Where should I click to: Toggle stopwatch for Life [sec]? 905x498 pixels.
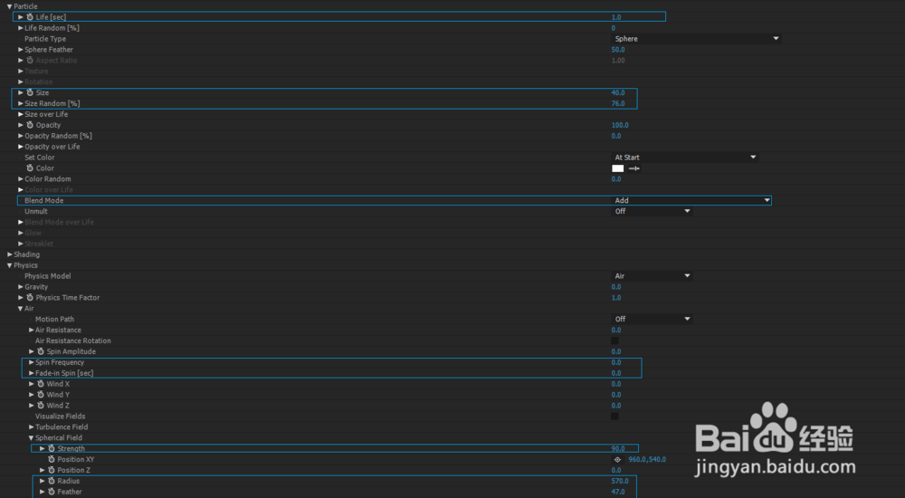[x=30, y=17]
